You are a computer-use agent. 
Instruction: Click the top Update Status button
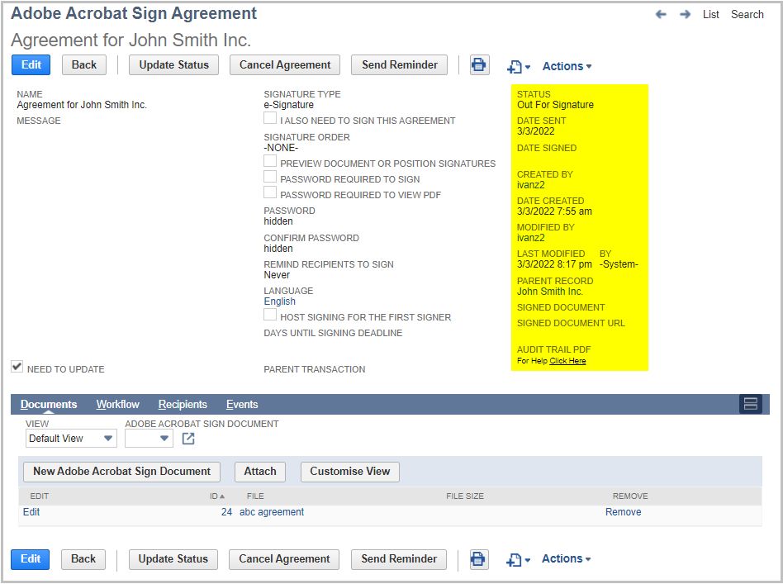pos(173,65)
